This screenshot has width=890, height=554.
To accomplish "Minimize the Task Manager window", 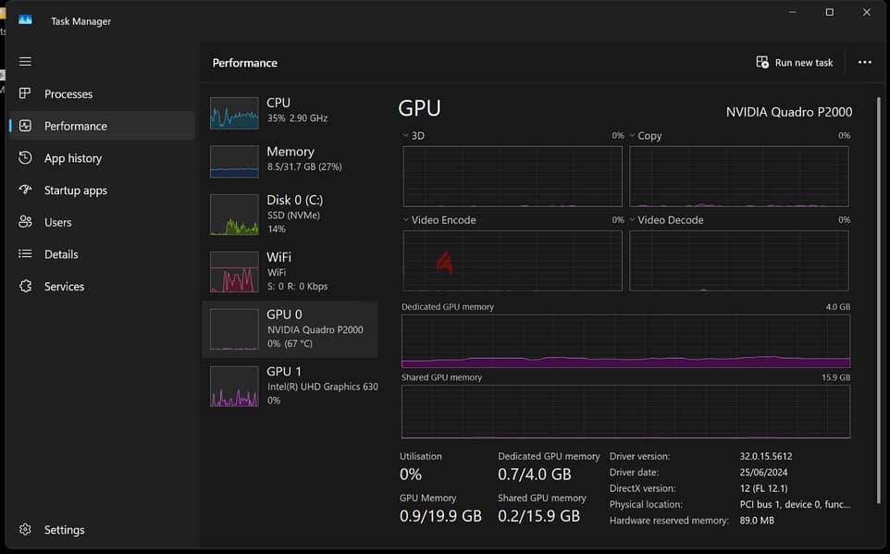I will pyautogui.click(x=792, y=12).
